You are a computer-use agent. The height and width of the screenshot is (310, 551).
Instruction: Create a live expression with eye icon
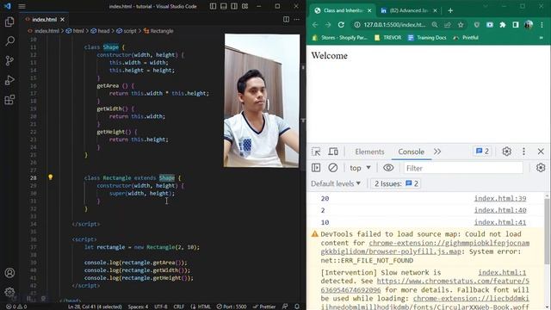pyautogui.click(x=388, y=168)
